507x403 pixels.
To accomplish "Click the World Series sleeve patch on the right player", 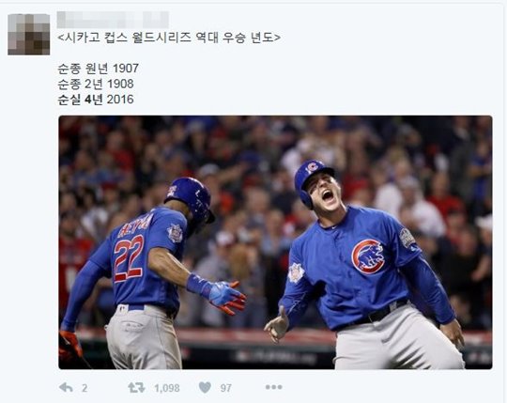I will pos(407,239).
